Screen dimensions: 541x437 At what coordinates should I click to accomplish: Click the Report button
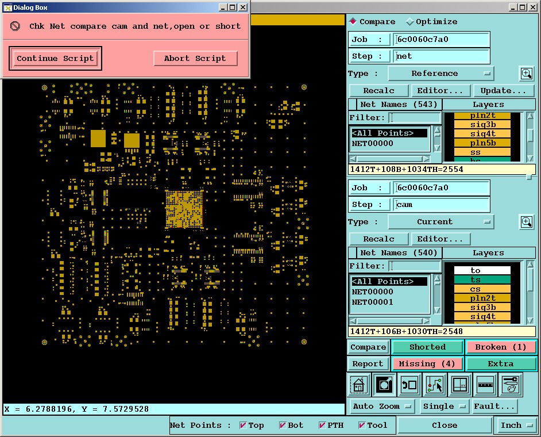(368, 363)
